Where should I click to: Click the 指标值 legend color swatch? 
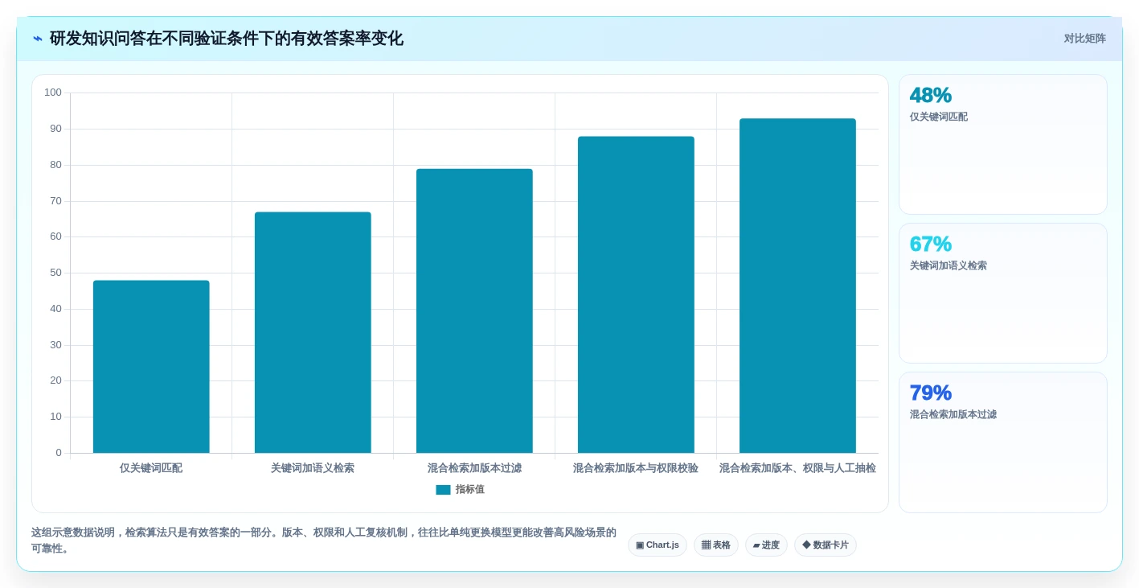[x=443, y=489]
